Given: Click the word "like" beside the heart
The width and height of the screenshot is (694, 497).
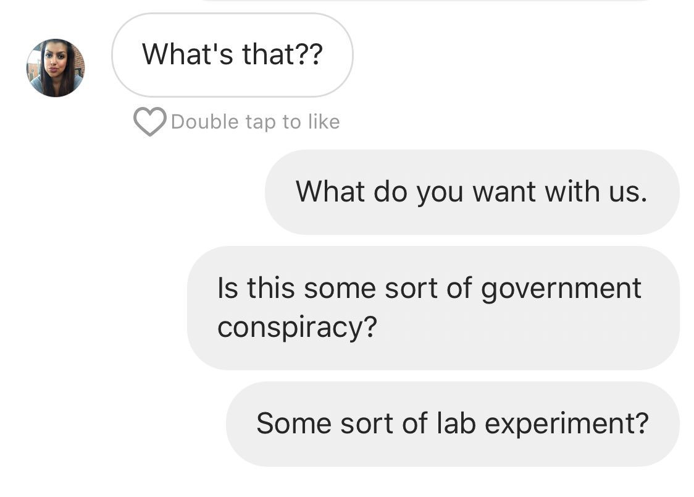Looking at the screenshot, I should tap(324, 121).
